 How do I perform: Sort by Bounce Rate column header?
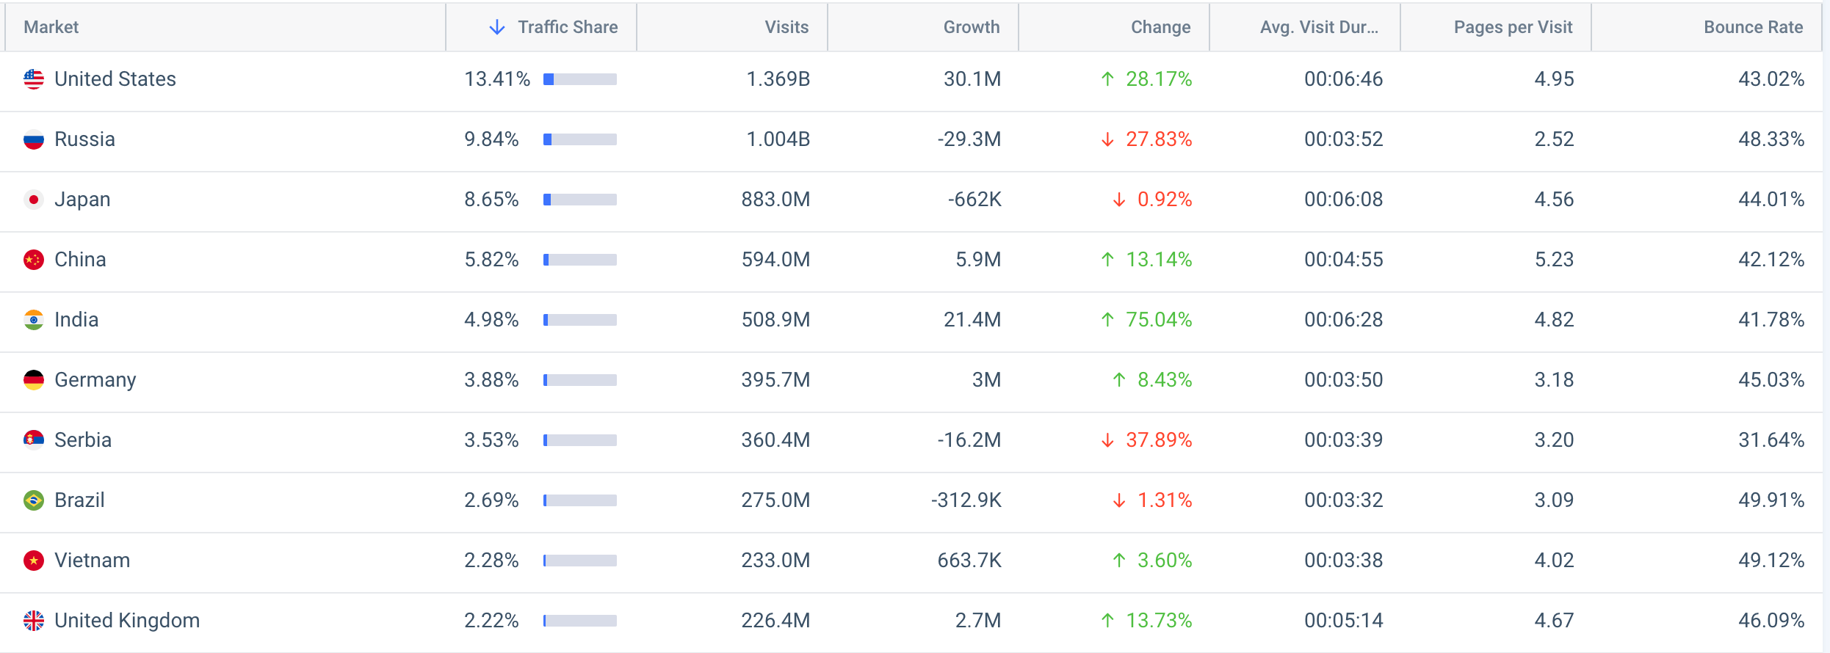pyautogui.click(x=1752, y=27)
